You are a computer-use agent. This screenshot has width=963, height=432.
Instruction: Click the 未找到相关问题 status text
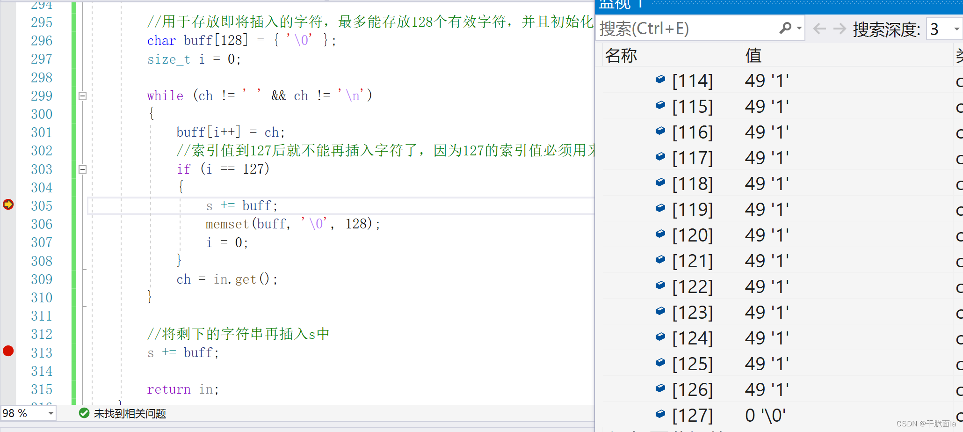point(130,413)
